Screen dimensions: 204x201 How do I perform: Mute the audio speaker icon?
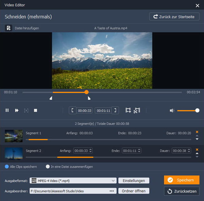tap(172, 110)
